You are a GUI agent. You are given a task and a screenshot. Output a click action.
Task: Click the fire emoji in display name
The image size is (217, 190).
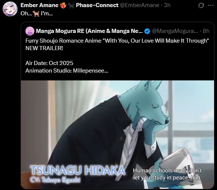coord(63,5)
